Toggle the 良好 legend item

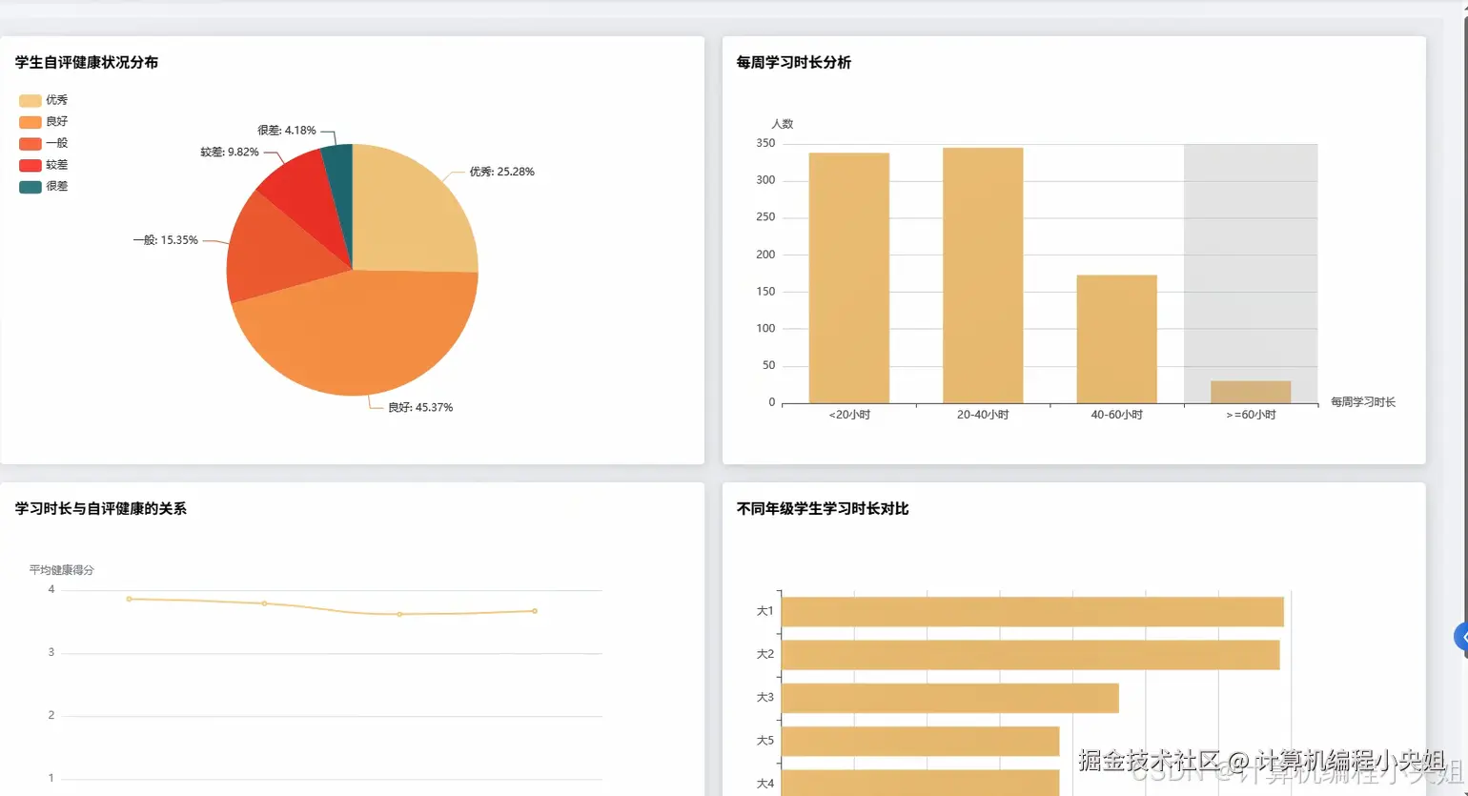[x=44, y=122]
